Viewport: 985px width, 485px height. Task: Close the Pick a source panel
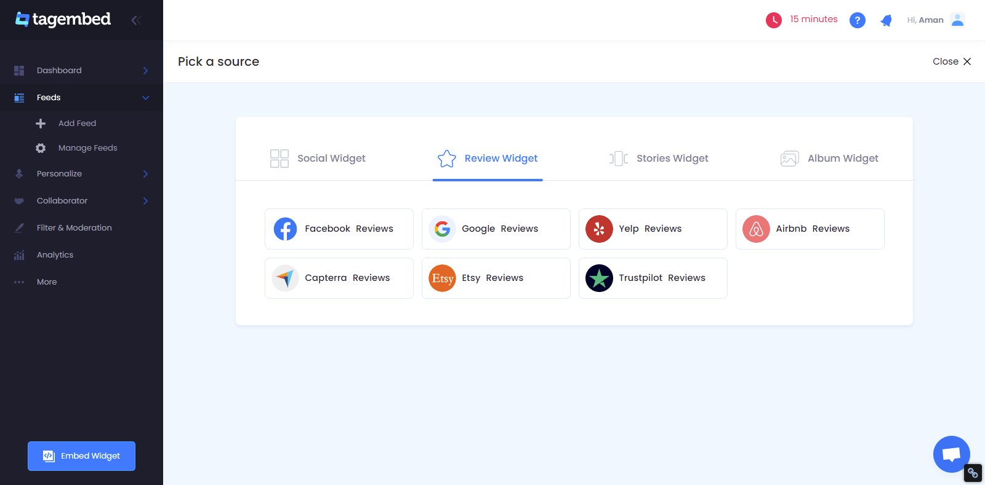pos(952,61)
